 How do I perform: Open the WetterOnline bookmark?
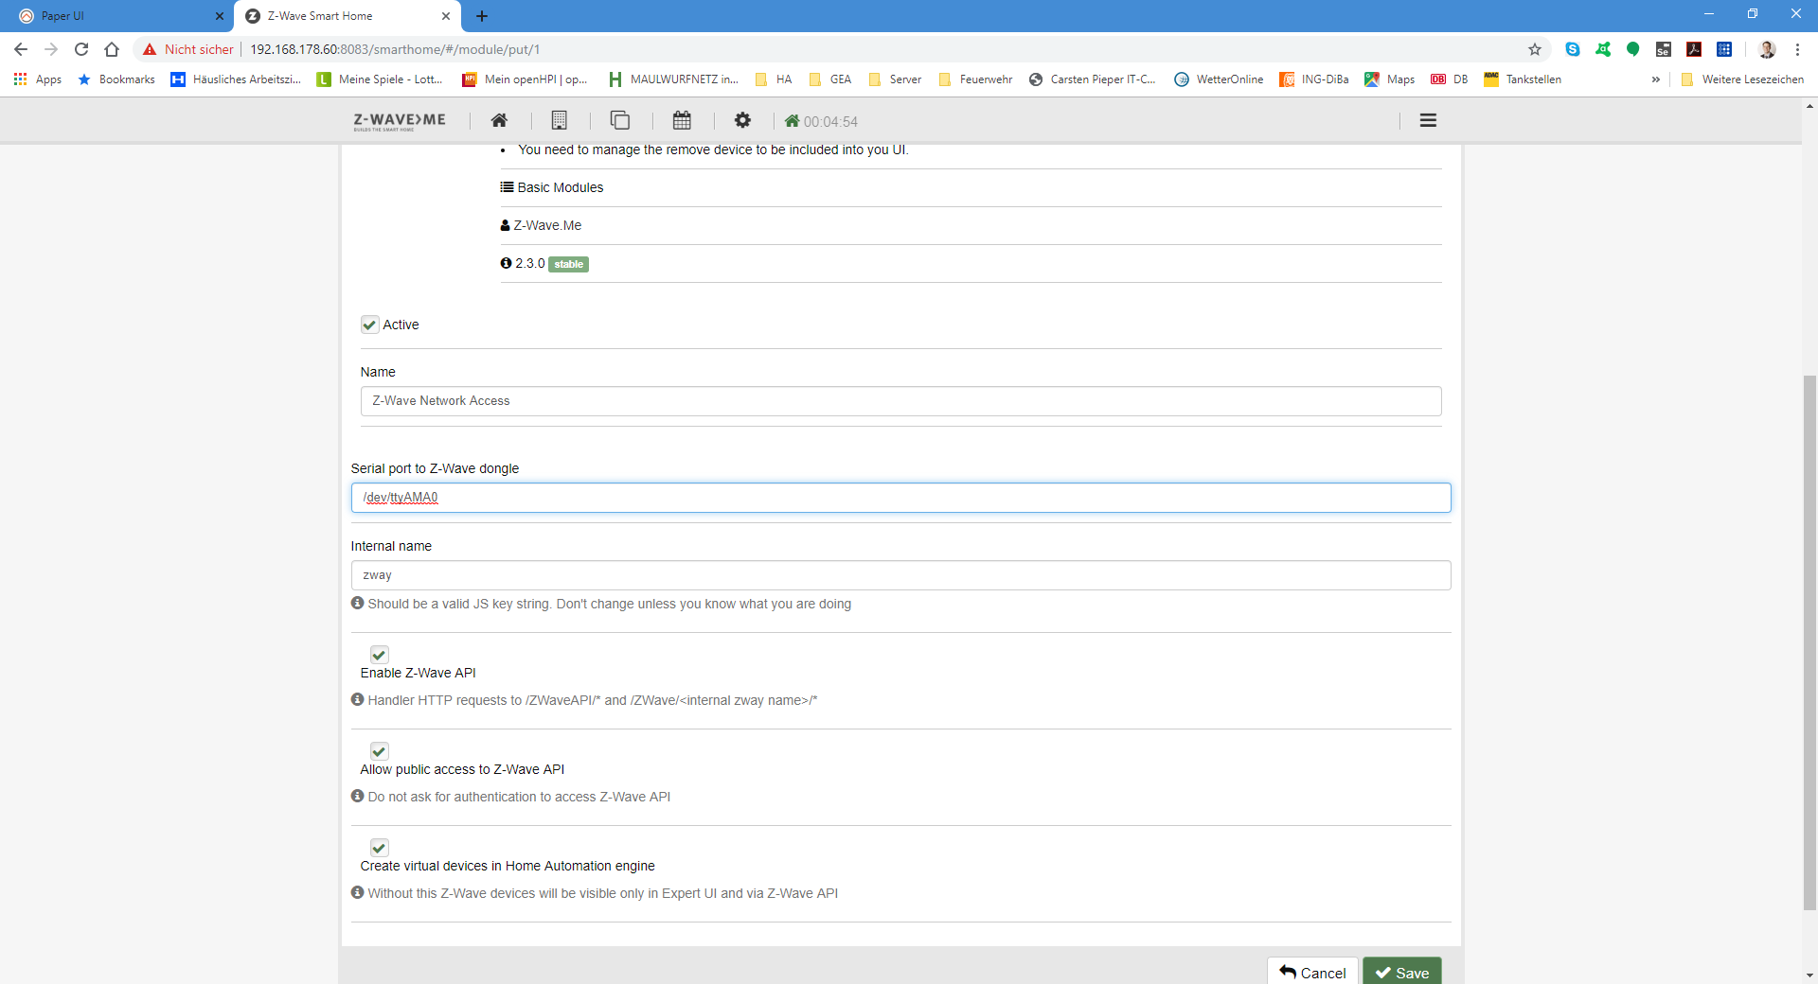click(1219, 79)
